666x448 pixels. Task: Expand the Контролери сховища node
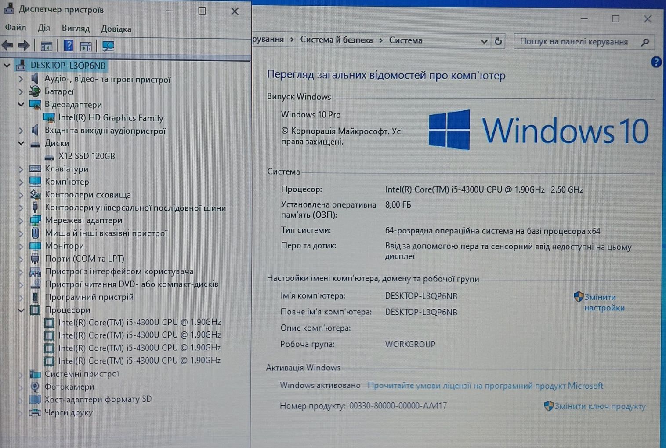(21, 194)
